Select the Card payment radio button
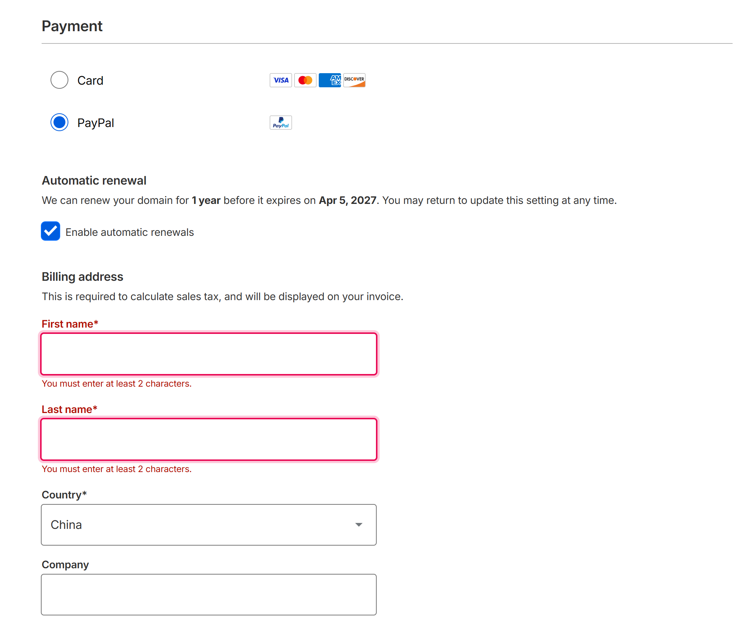Screen dimensions: 756x621 point(59,80)
